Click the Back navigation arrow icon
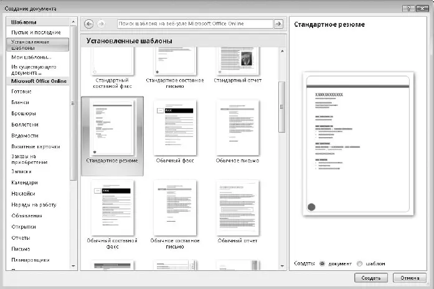The height and width of the screenshot is (289, 434). click(x=88, y=24)
